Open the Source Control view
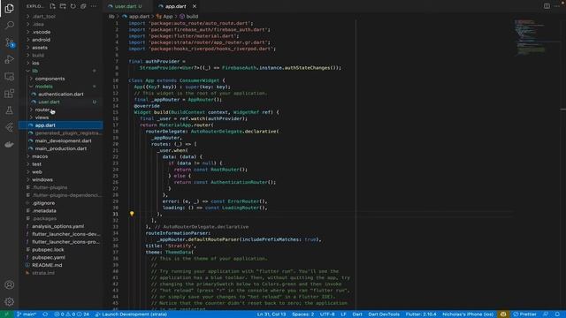This screenshot has height=318, width=566. 10,42
